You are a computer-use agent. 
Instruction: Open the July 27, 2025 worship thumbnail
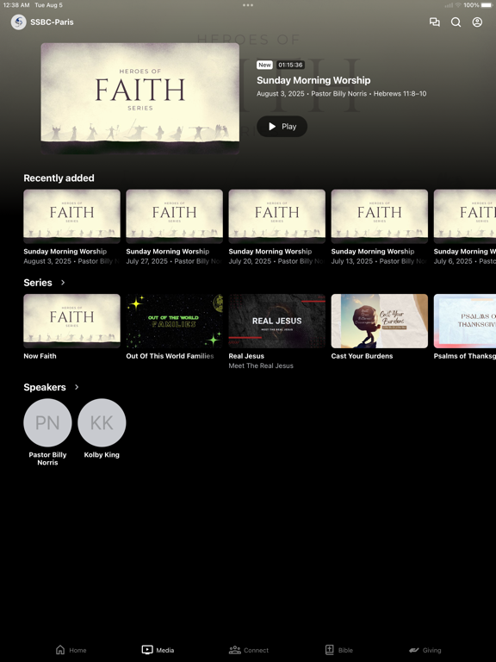(174, 216)
